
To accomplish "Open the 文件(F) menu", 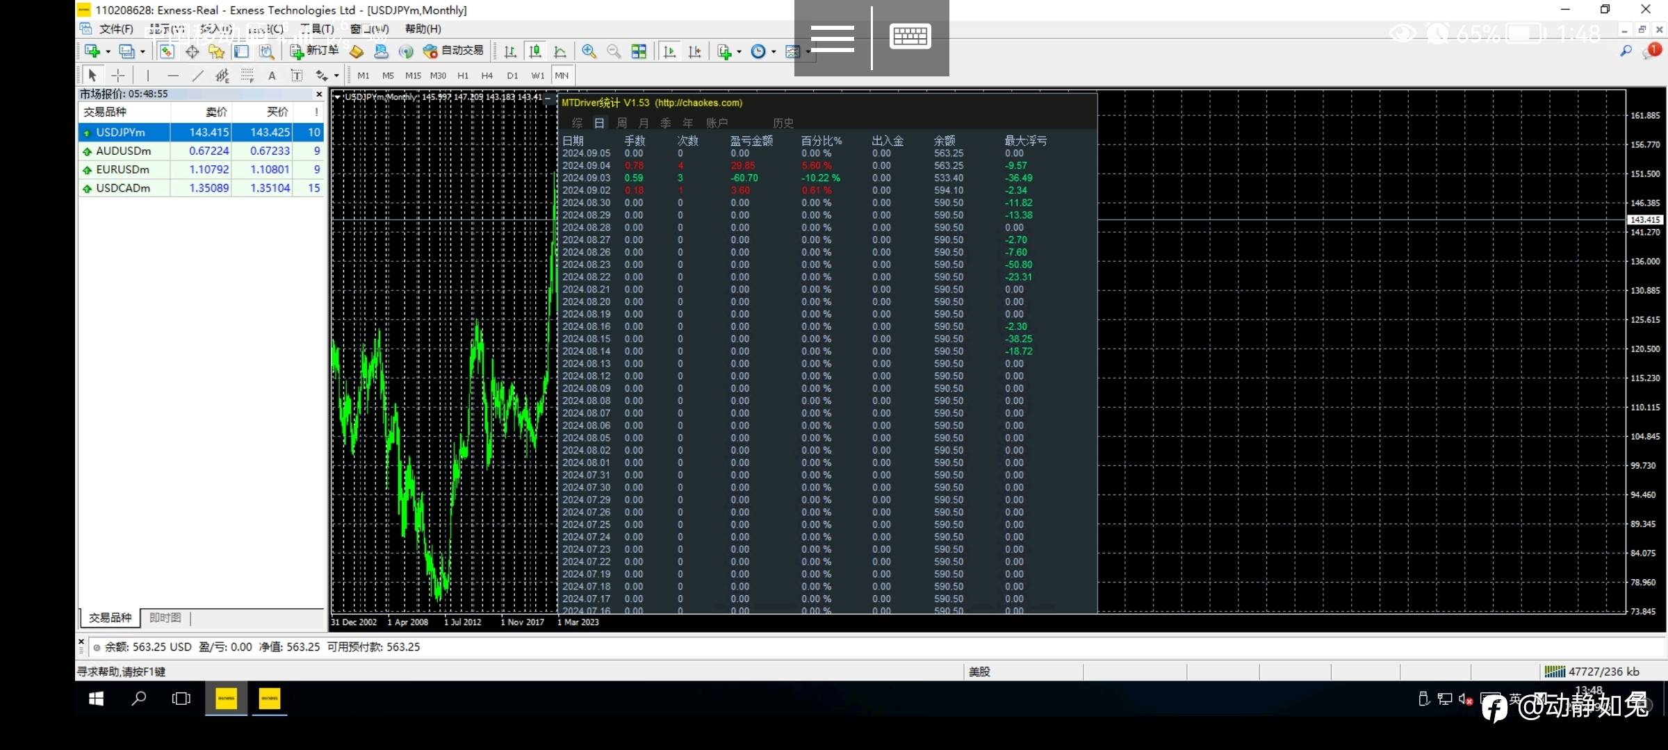I will tap(116, 29).
